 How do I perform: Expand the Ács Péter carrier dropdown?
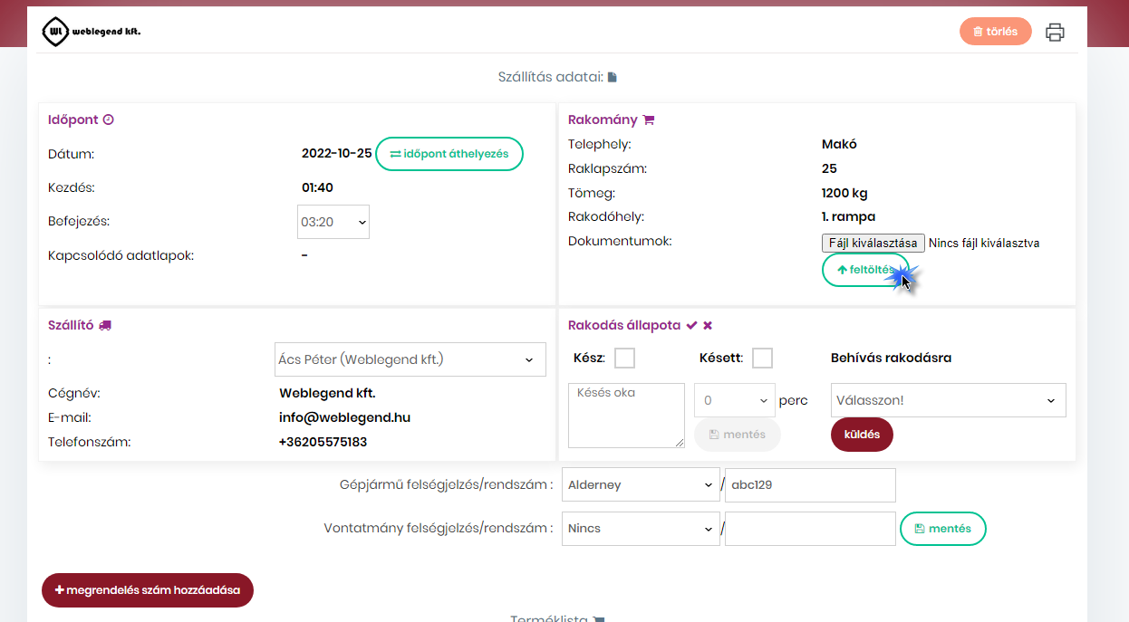pos(410,359)
